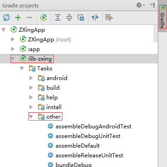Expand the build task group

click(x=31, y=88)
